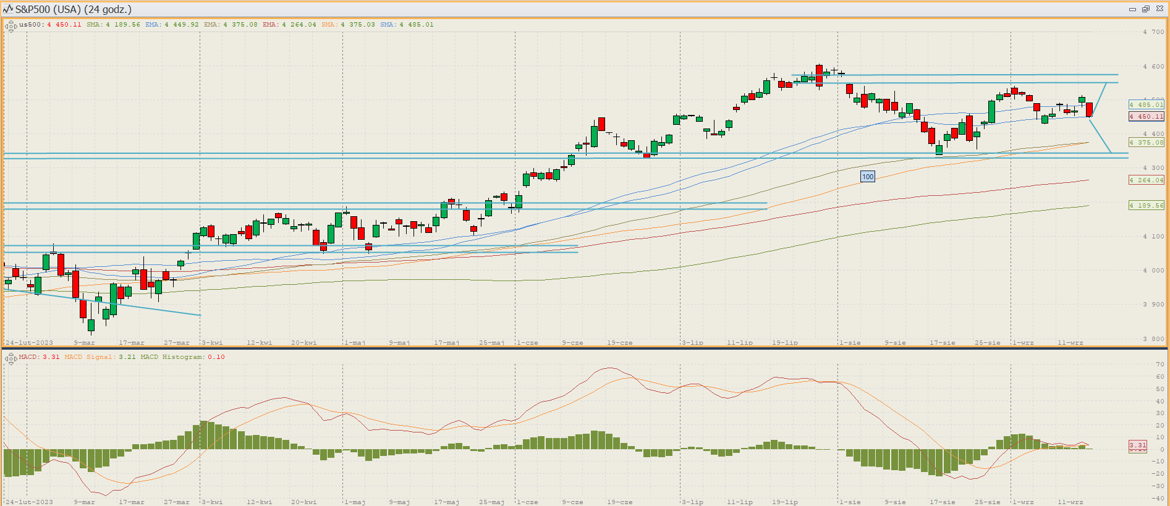
Task: Click the pan arrows icon before MACD
Action: click(x=11, y=358)
